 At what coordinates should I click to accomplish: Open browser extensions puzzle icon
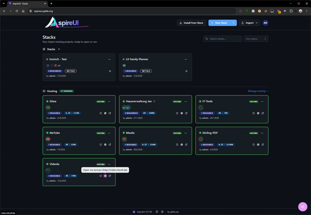pos(291,11)
